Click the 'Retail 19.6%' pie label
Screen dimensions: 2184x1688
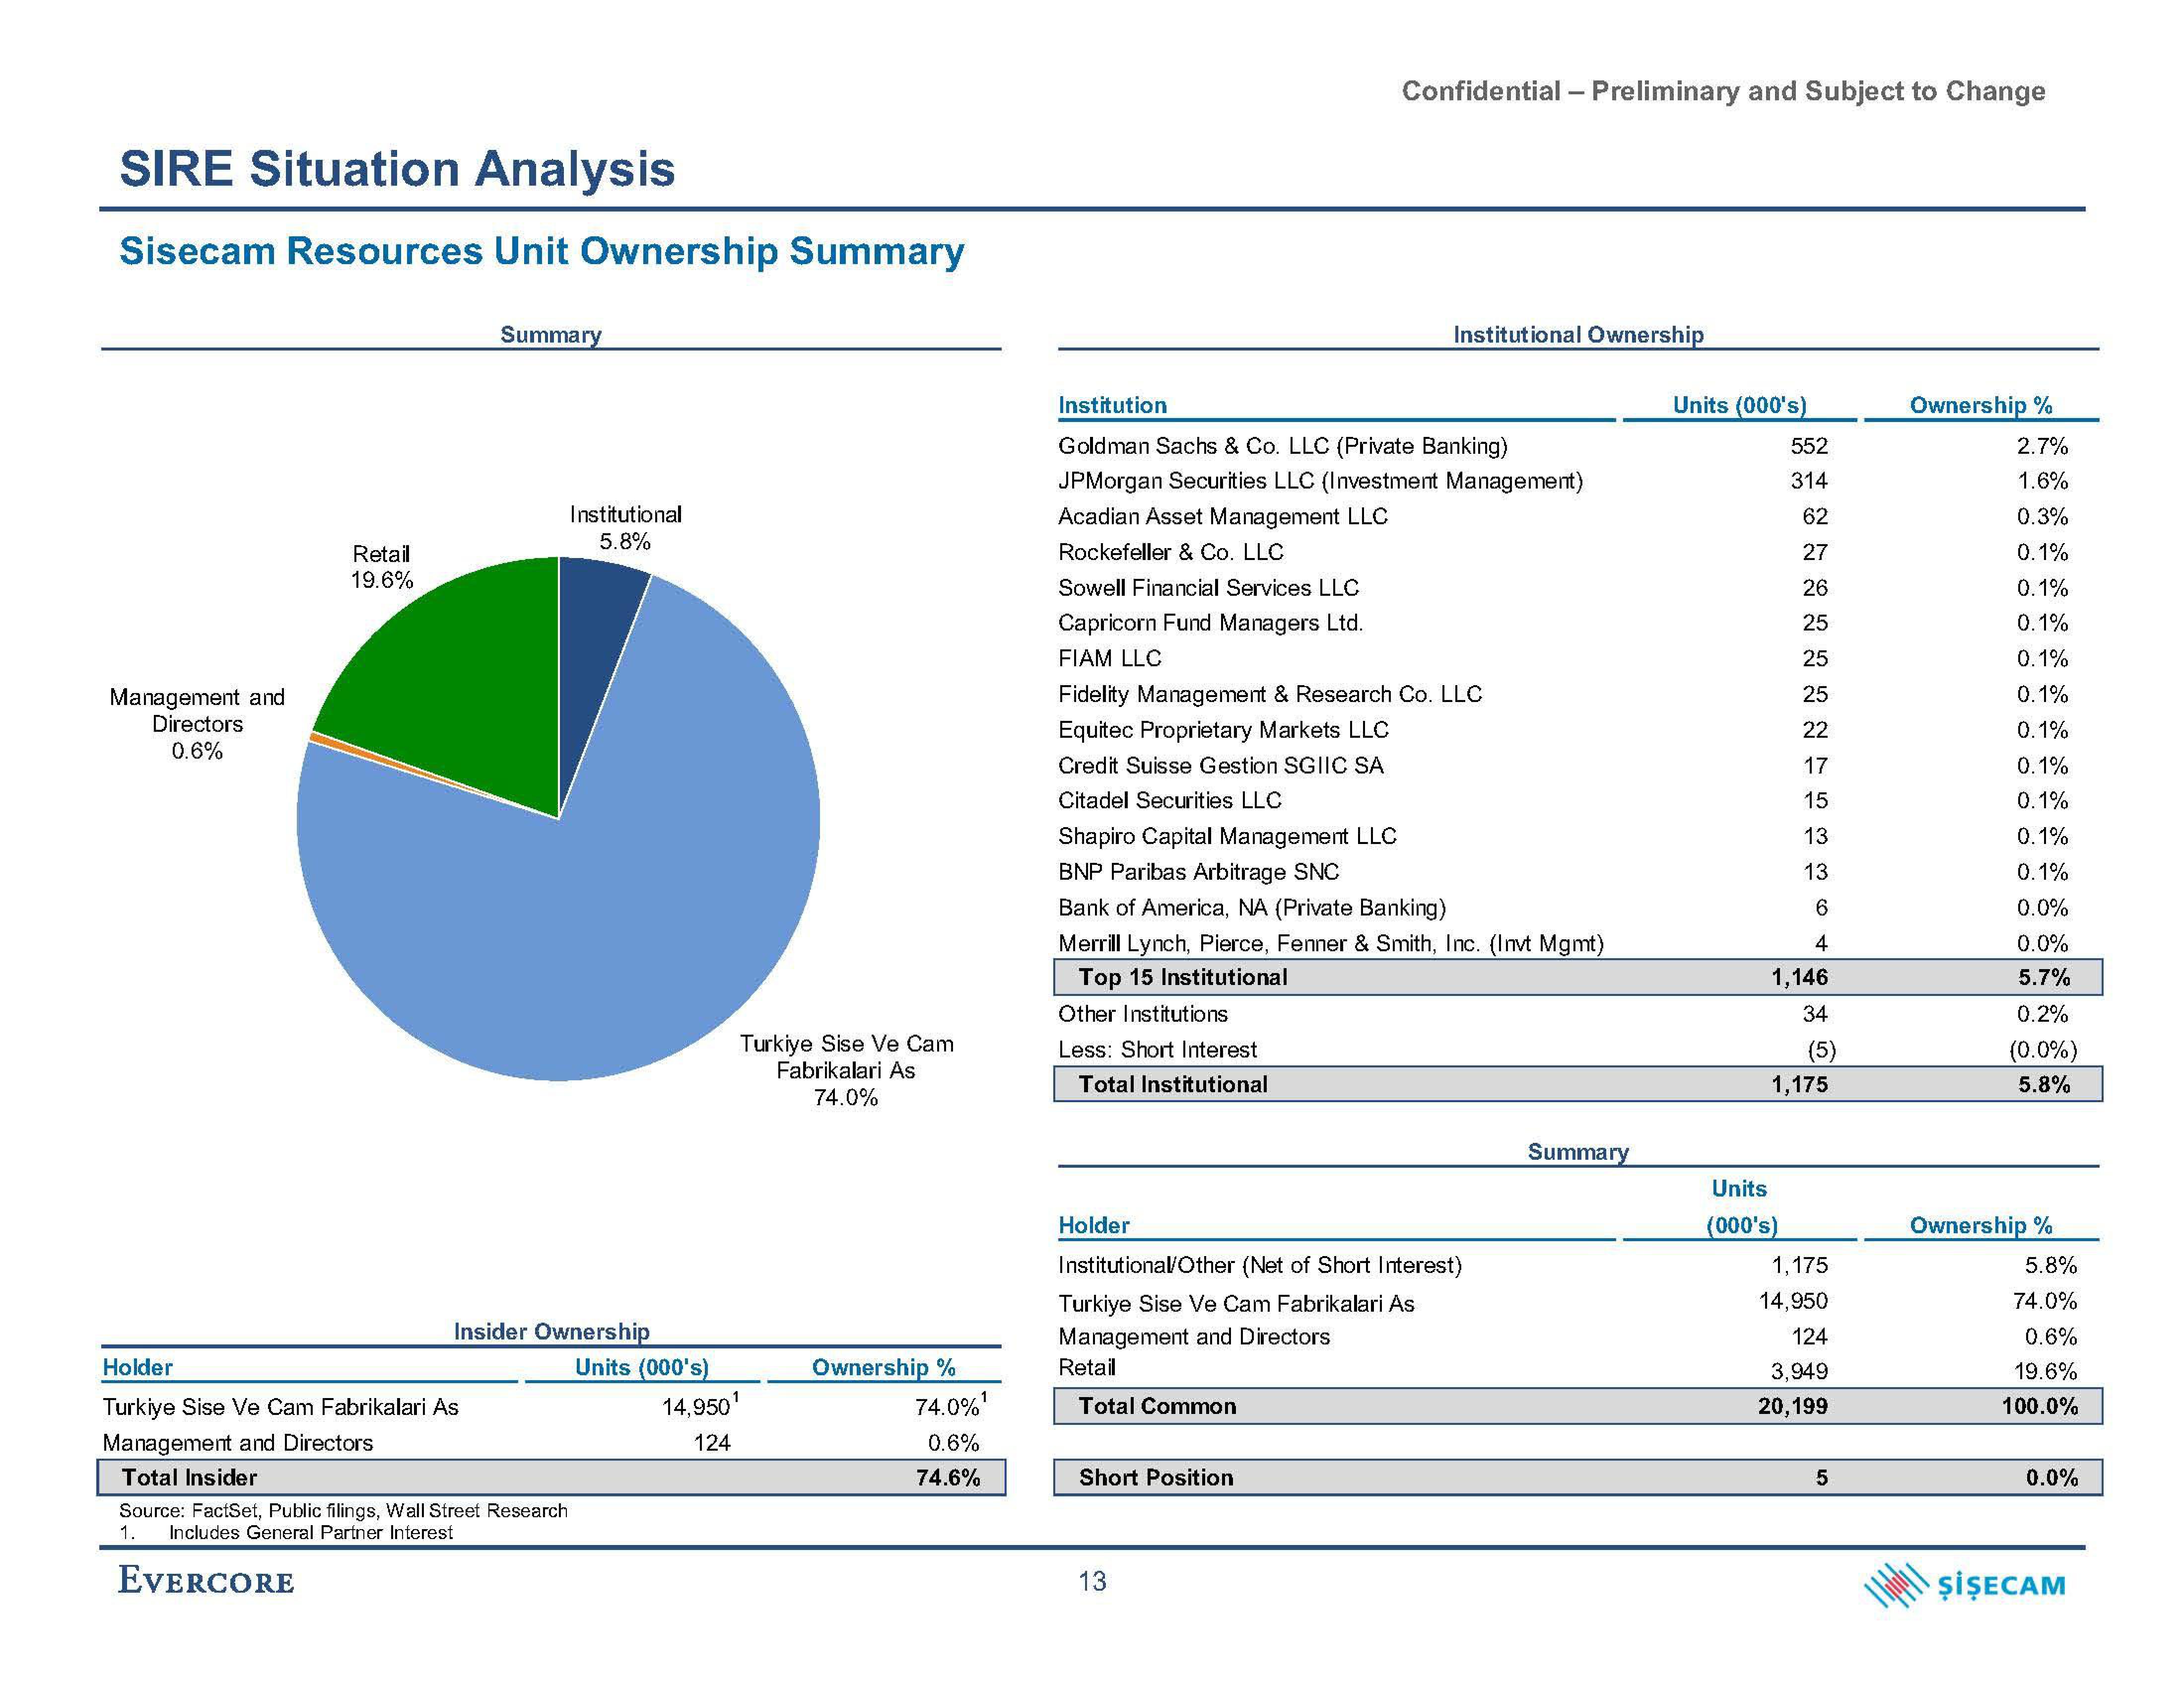pyautogui.click(x=381, y=567)
